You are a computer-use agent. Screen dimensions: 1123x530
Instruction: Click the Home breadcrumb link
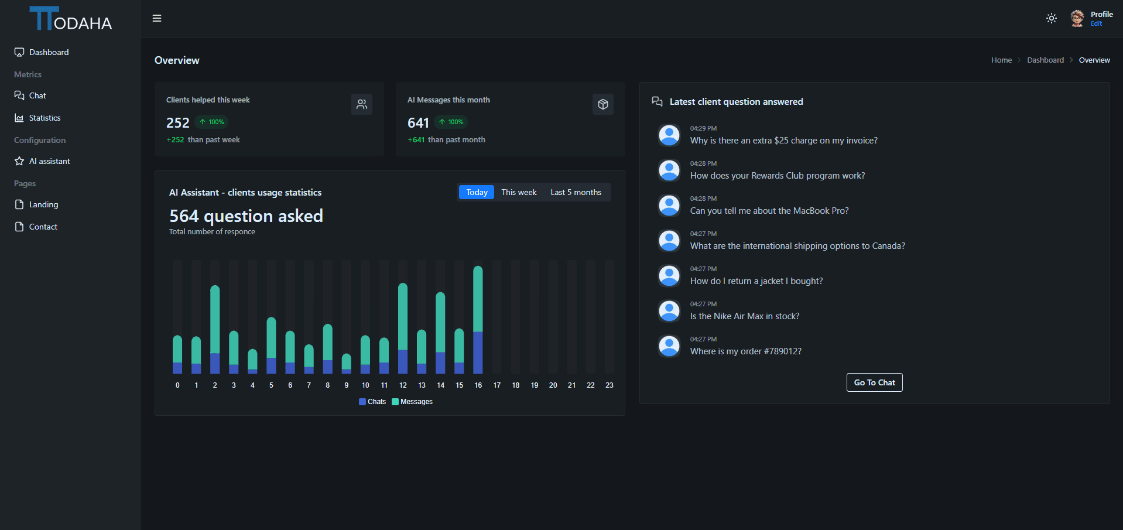point(1001,60)
